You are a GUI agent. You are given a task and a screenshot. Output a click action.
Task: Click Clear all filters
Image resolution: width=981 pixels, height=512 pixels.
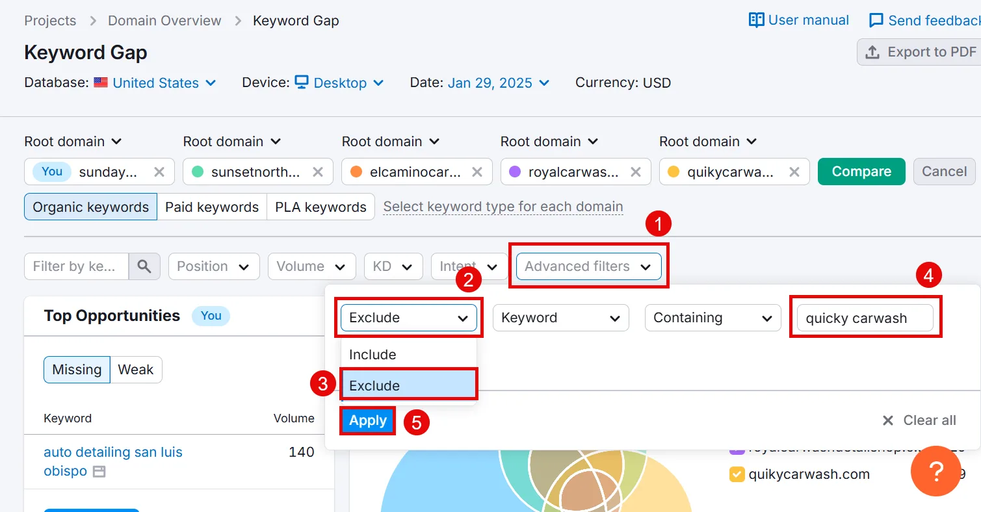919,420
